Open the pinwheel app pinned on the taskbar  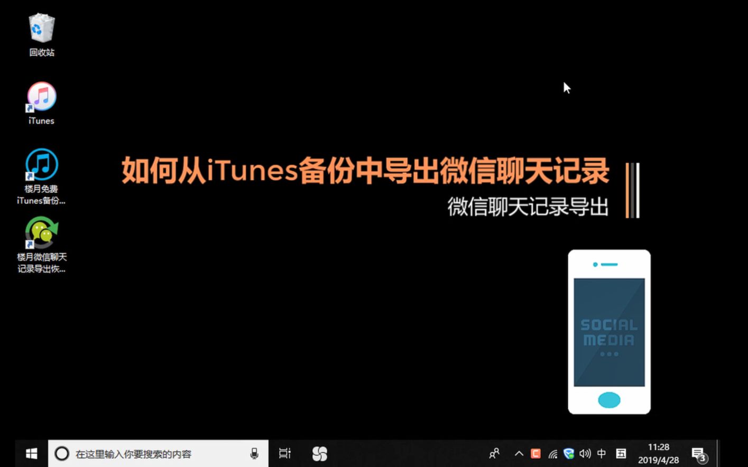click(x=320, y=454)
